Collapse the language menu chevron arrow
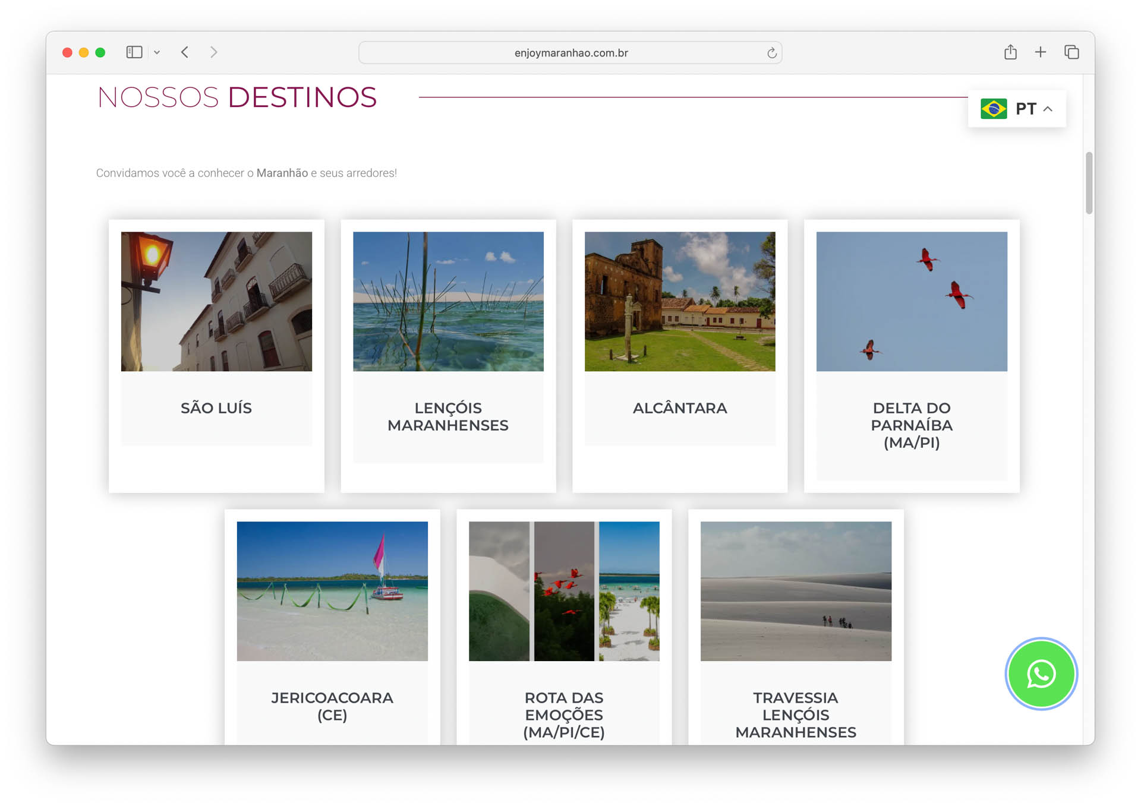1141x806 pixels. pyautogui.click(x=1048, y=109)
